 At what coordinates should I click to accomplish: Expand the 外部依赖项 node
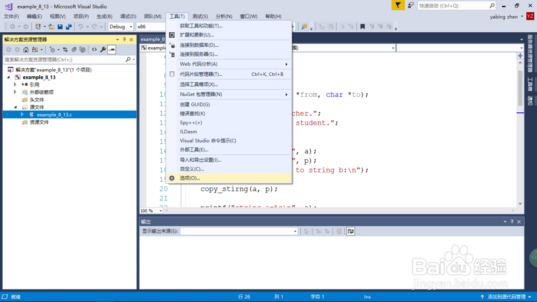(x=14, y=92)
